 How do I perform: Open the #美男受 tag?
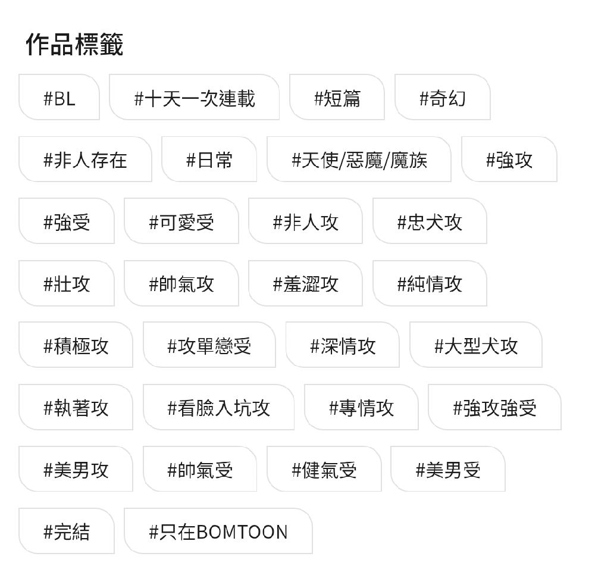coord(448,469)
